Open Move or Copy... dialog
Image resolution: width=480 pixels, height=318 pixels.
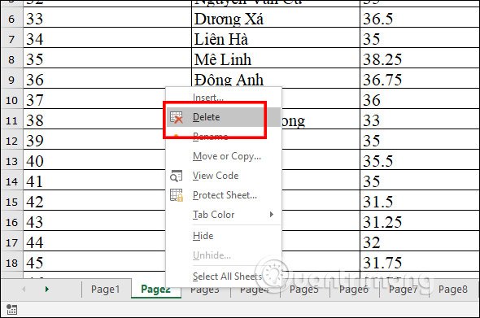coord(224,156)
